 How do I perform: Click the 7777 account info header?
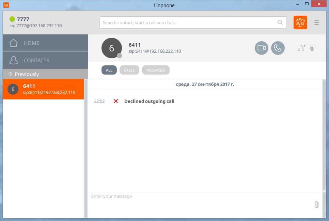pyautogui.click(x=36, y=22)
